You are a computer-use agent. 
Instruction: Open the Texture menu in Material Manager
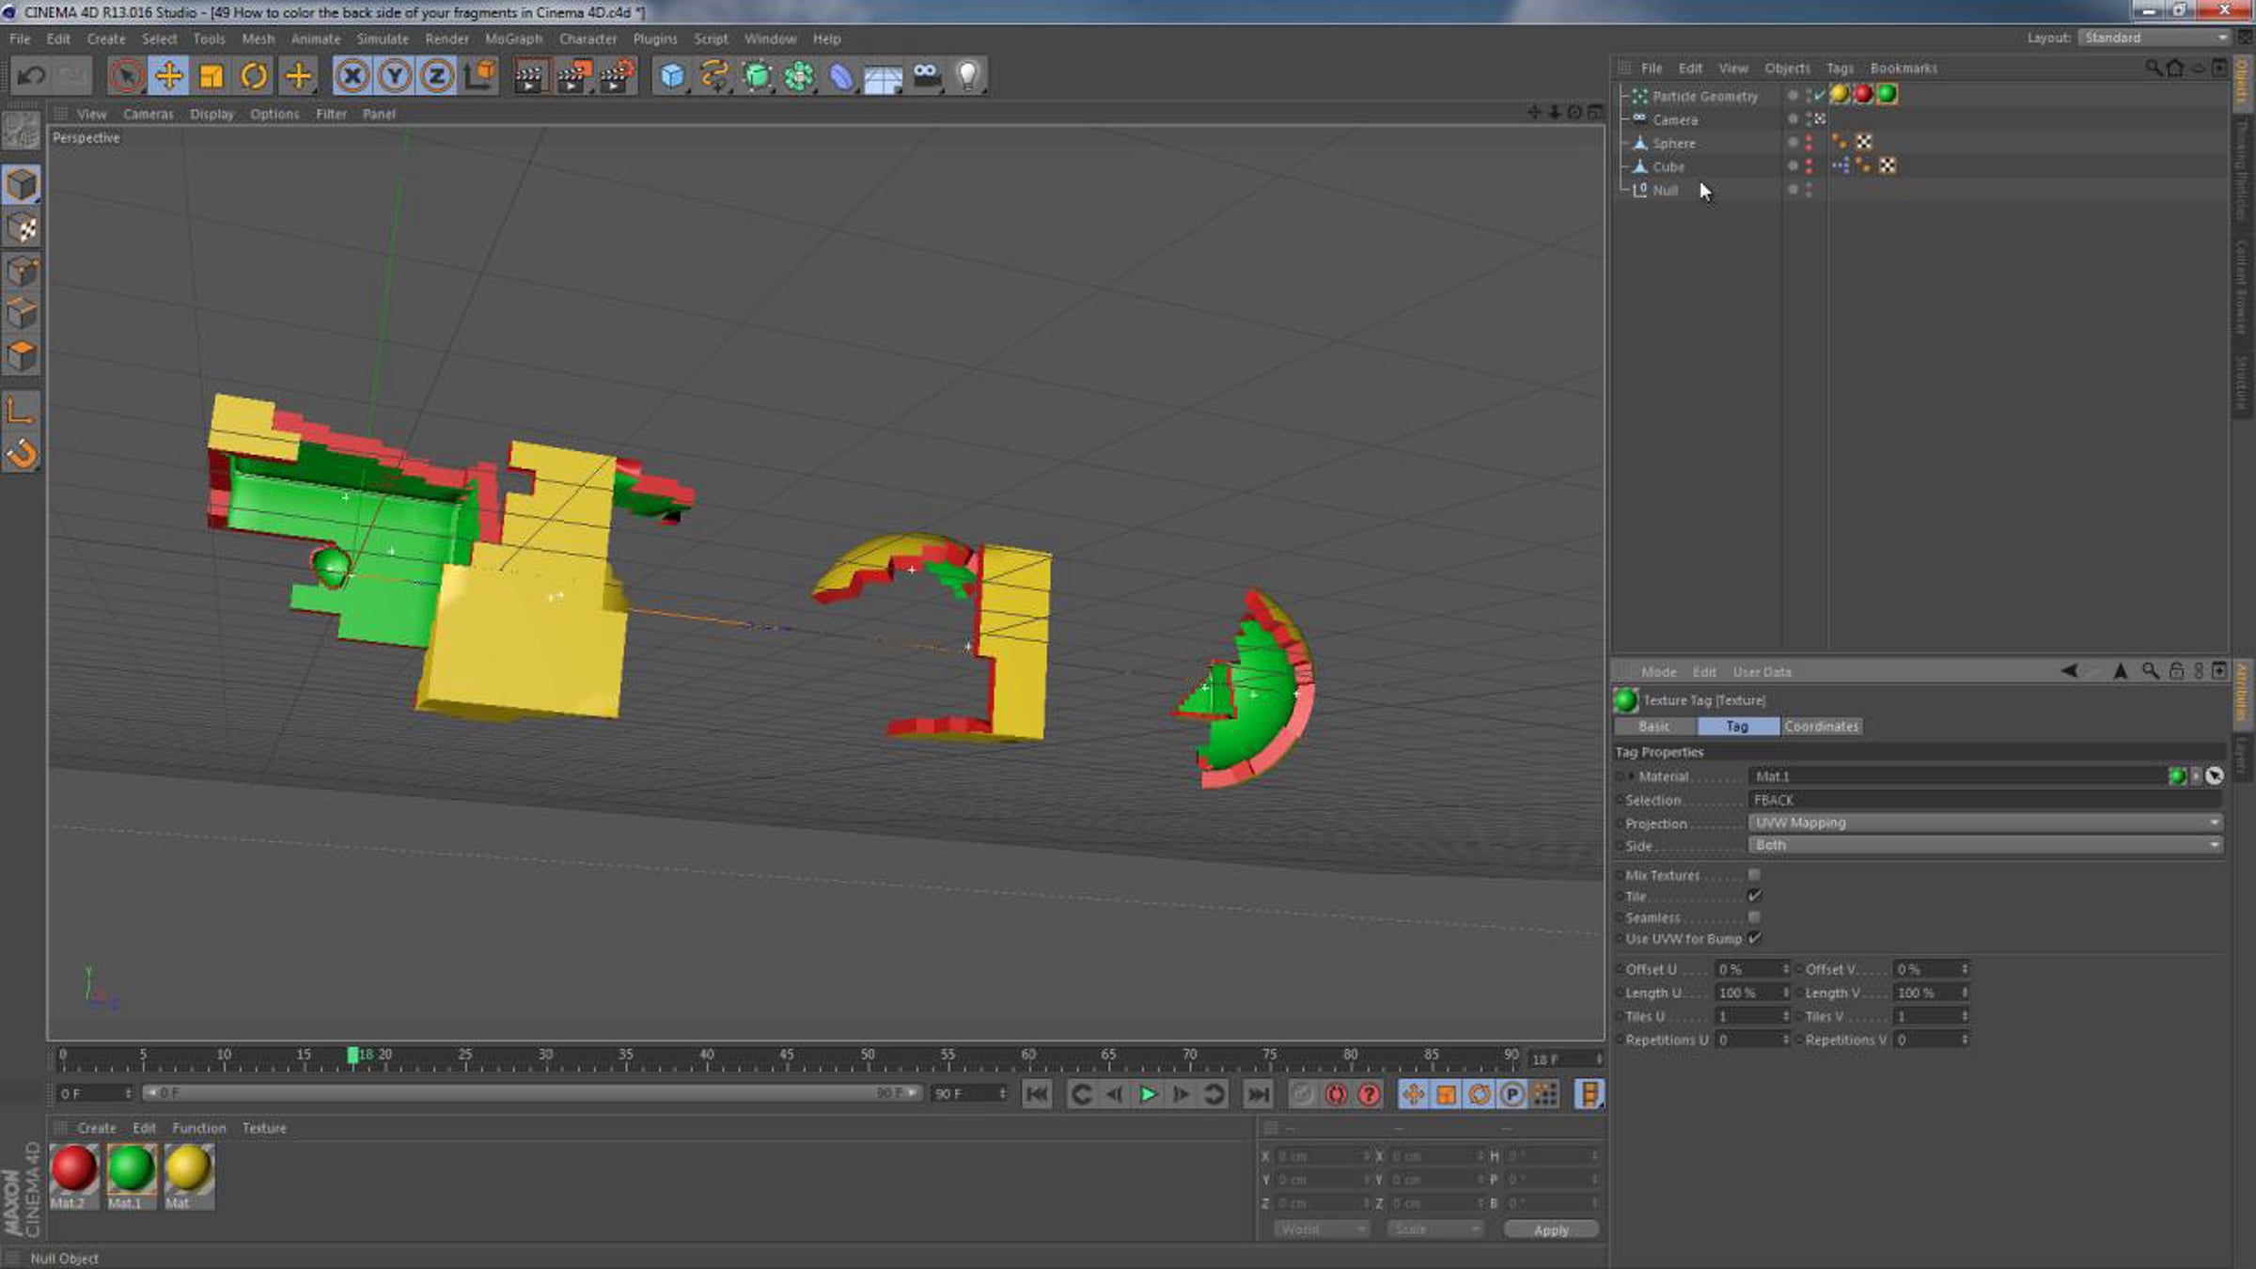click(x=264, y=1127)
